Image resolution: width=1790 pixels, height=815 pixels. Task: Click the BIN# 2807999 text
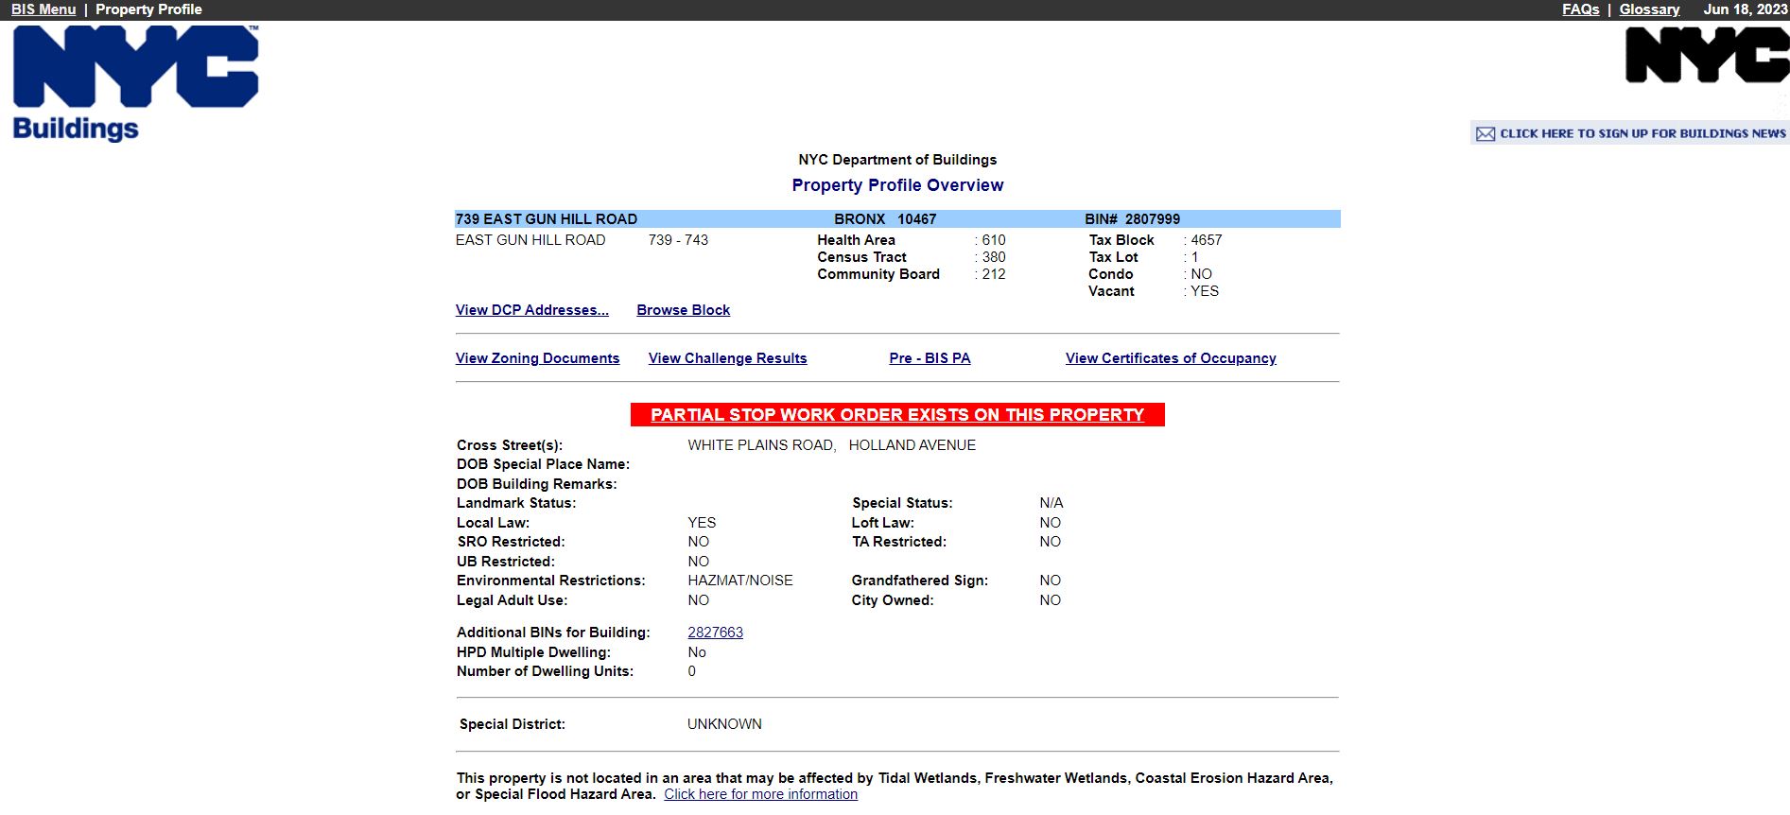1132,219
